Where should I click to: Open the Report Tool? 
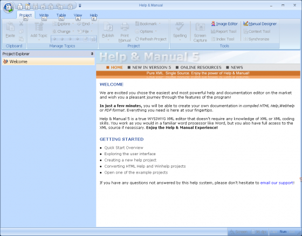click(x=224, y=32)
